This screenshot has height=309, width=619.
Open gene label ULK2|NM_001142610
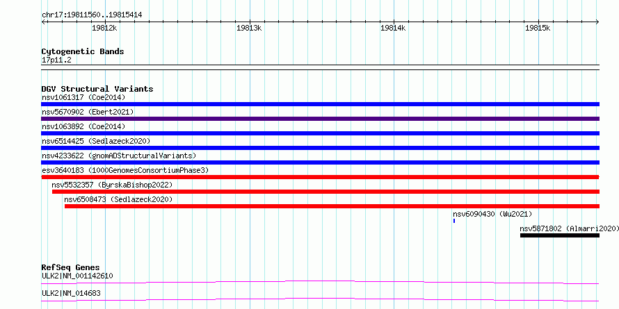click(x=77, y=276)
